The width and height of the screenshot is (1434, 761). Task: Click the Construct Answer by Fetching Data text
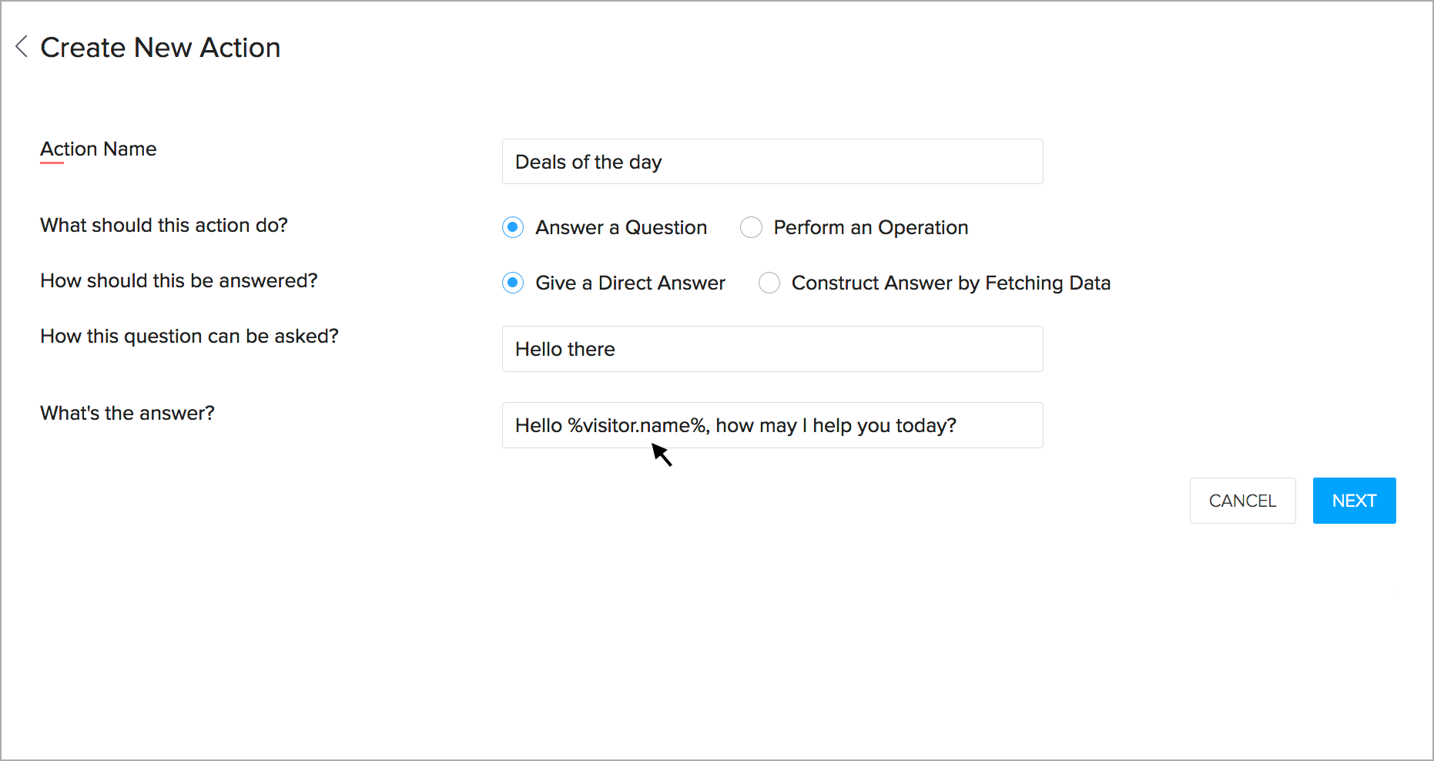[951, 283]
